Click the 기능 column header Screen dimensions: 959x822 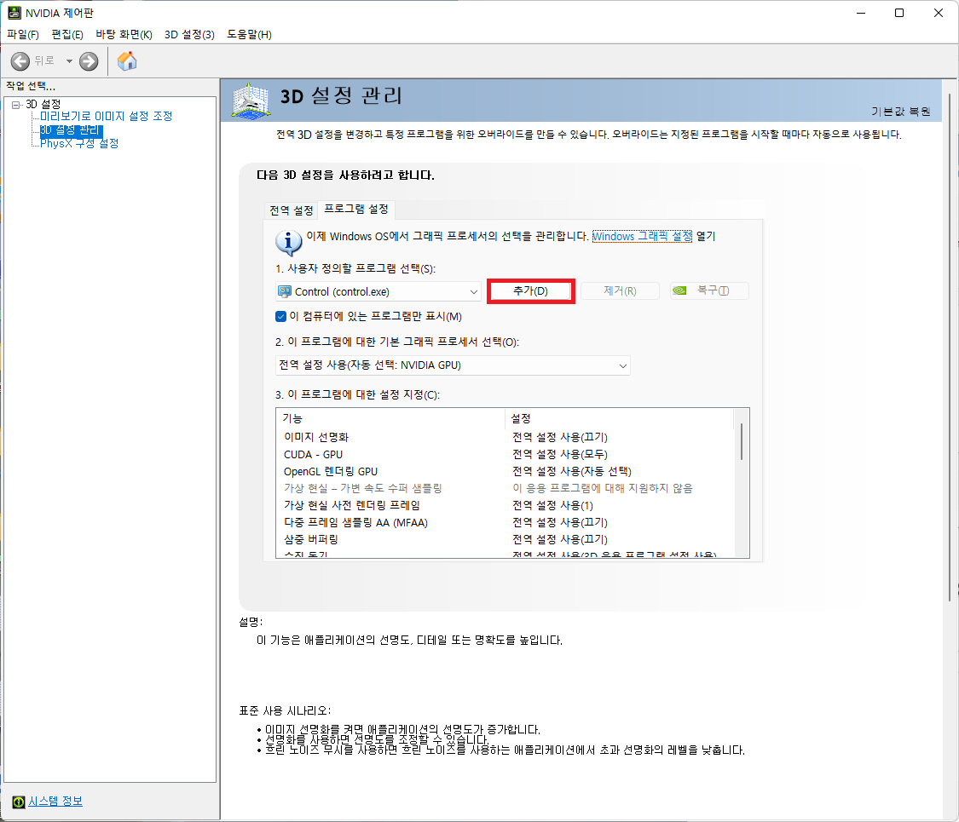coord(391,418)
